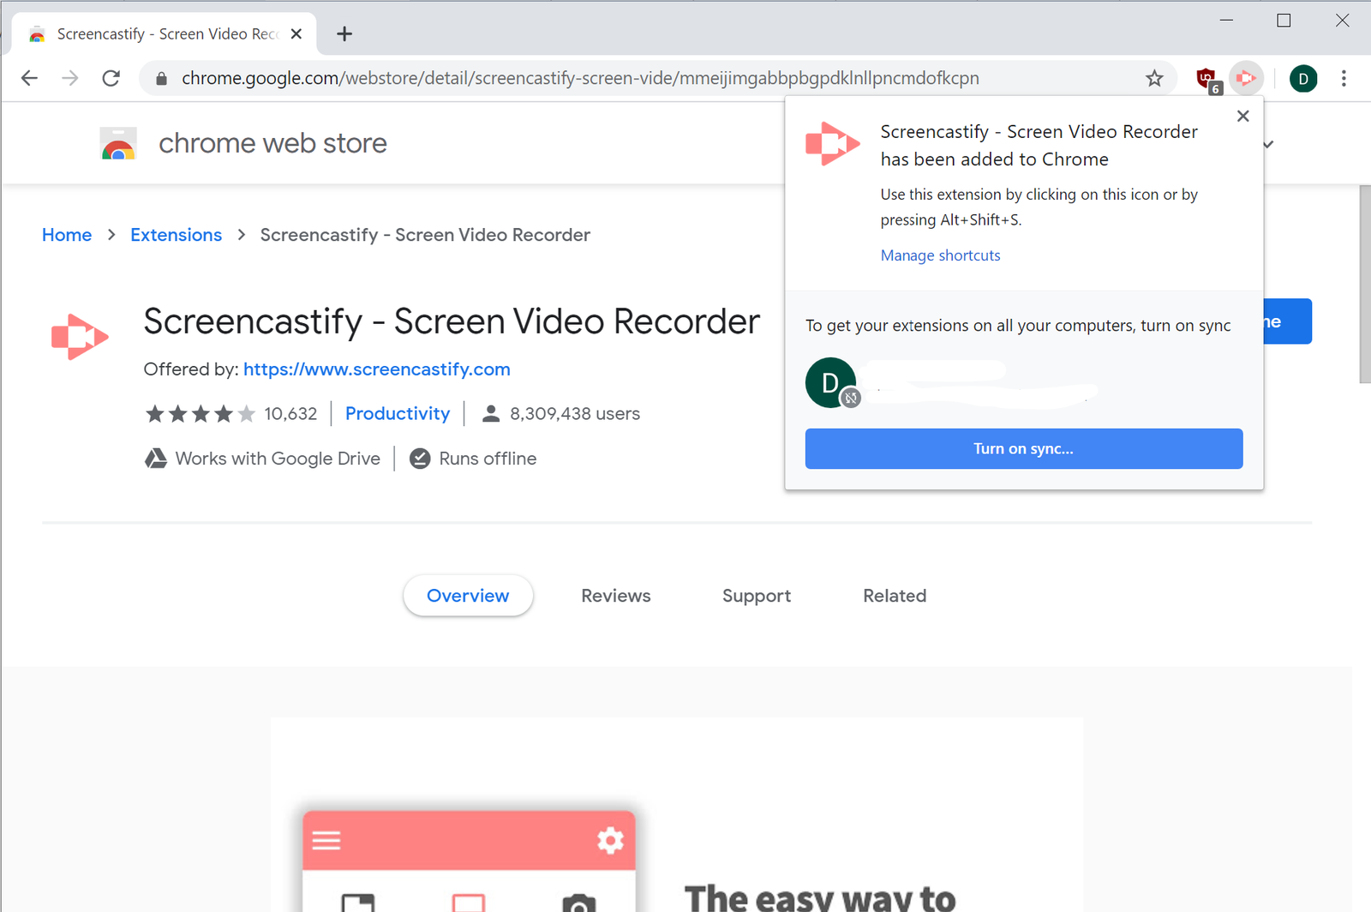The image size is (1371, 912).
Task: Open the Related tab
Action: tap(894, 596)
